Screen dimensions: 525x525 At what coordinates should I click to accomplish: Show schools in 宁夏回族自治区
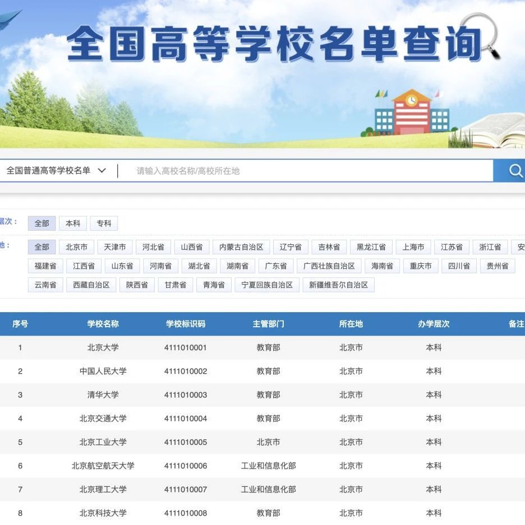click(x=267, y=285)
